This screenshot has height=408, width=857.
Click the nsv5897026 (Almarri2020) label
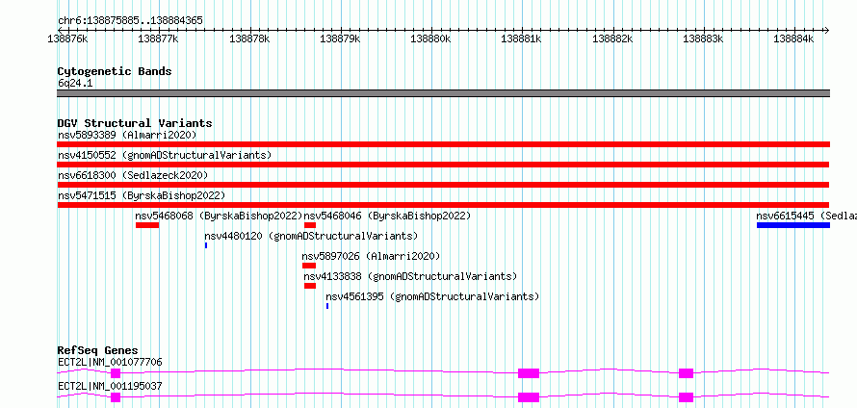371,256
